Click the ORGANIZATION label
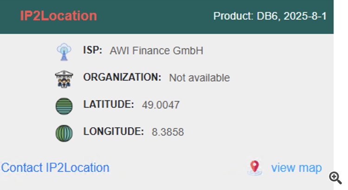 (x=122, y=77)
